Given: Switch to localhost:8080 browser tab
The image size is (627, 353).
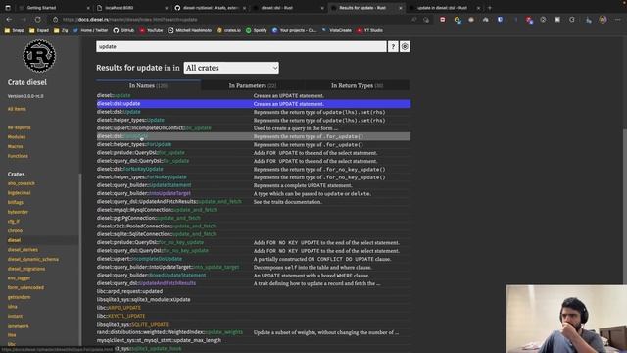Looking at the screenshot, I should tap(132, 8).
